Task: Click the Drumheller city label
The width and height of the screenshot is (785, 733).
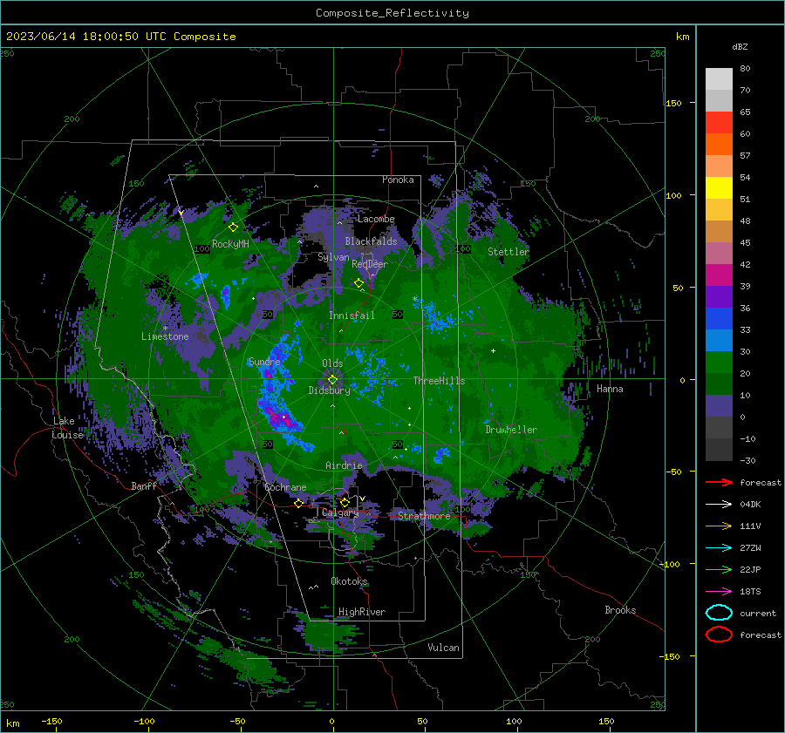Action: [511, 430]
